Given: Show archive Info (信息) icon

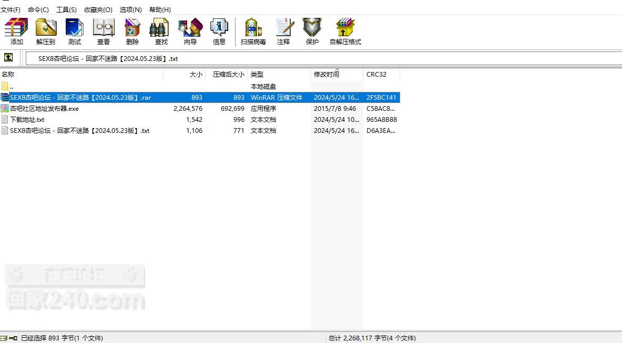Looking at the screenshot, I should tap(219, 32).
